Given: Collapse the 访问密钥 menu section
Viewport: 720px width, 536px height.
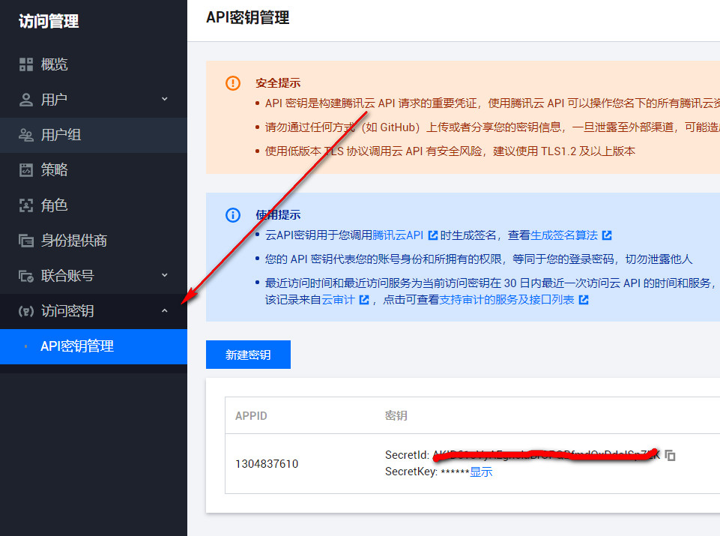Looking at the screenshot, I should tap(165, 309).
